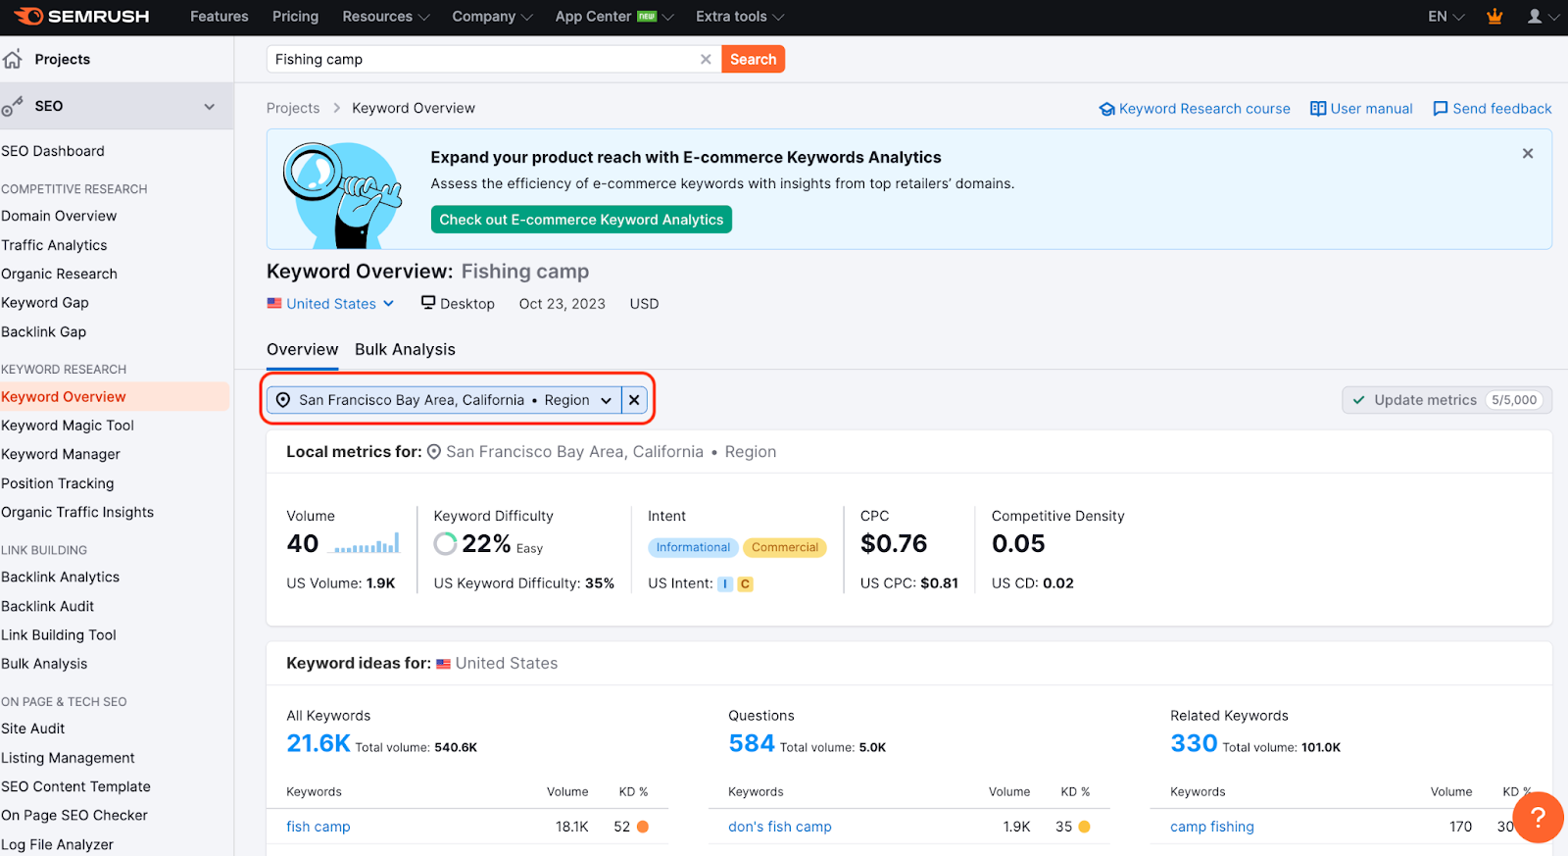Switch to the Overview tab

[x=302, y=349]
